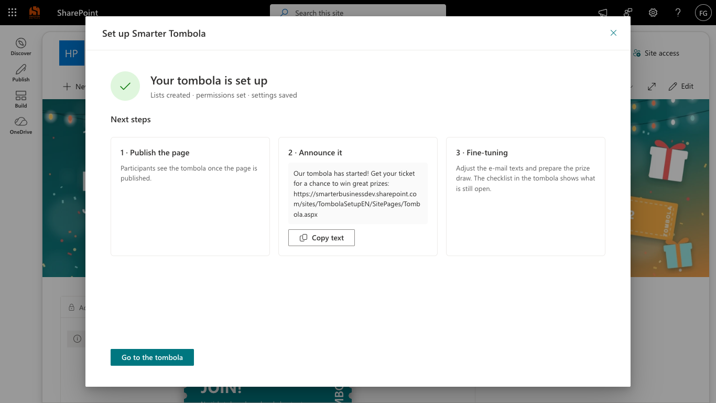716x403 pixels.
Task: Copy the announcement text
Action: pos(321,238)
